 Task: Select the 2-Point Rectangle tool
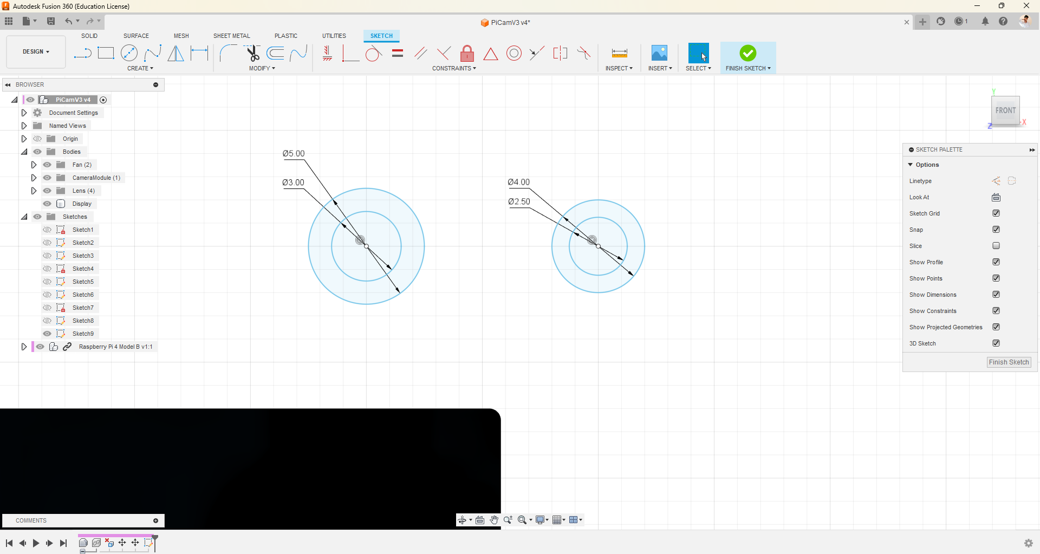(106, 53)
